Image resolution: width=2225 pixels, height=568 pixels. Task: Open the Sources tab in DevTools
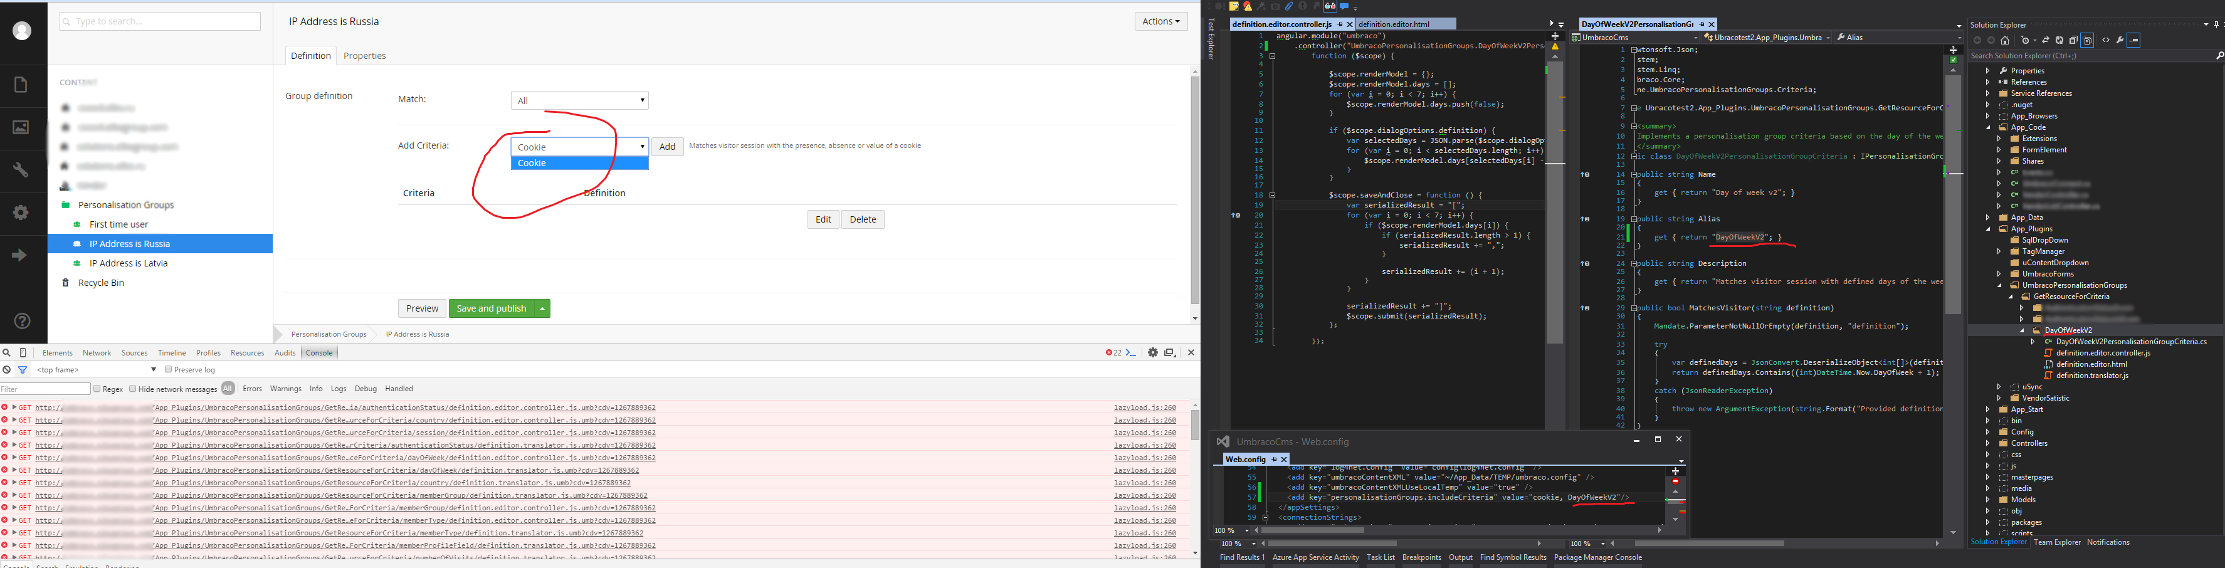pos(135,353)
